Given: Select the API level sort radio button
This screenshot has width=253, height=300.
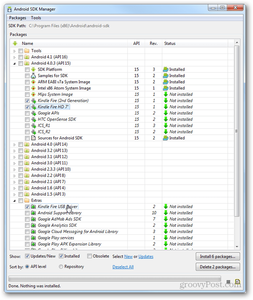Looking at the screenshot, I should (27, 267).
